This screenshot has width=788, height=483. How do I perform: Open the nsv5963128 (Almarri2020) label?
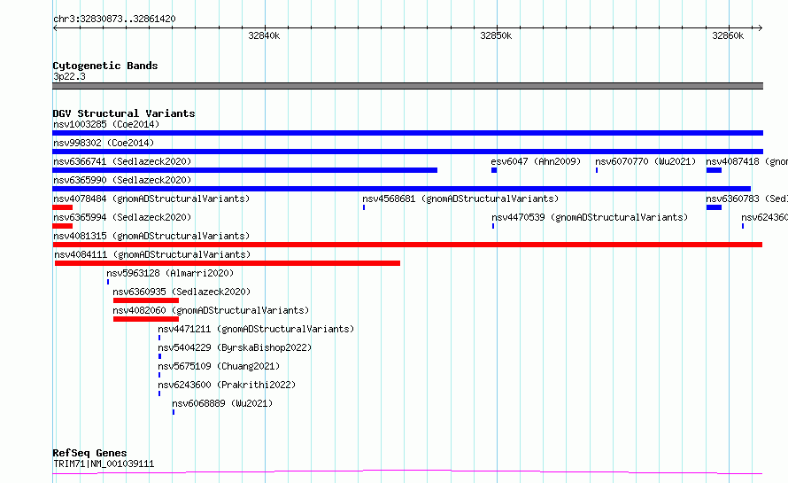pyautogui.click(x=170, y=273)
